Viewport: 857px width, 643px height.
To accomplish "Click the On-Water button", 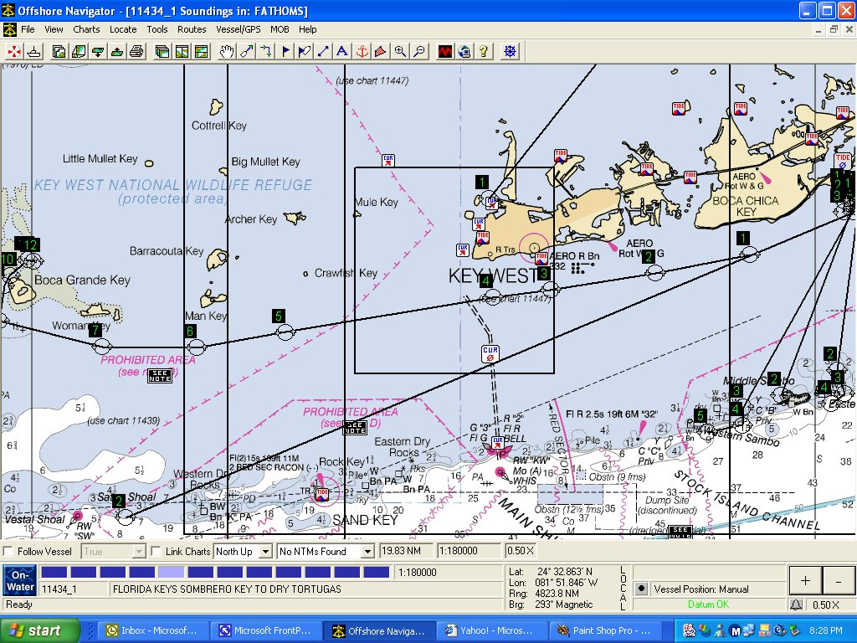I will click(x=20, y=581).
